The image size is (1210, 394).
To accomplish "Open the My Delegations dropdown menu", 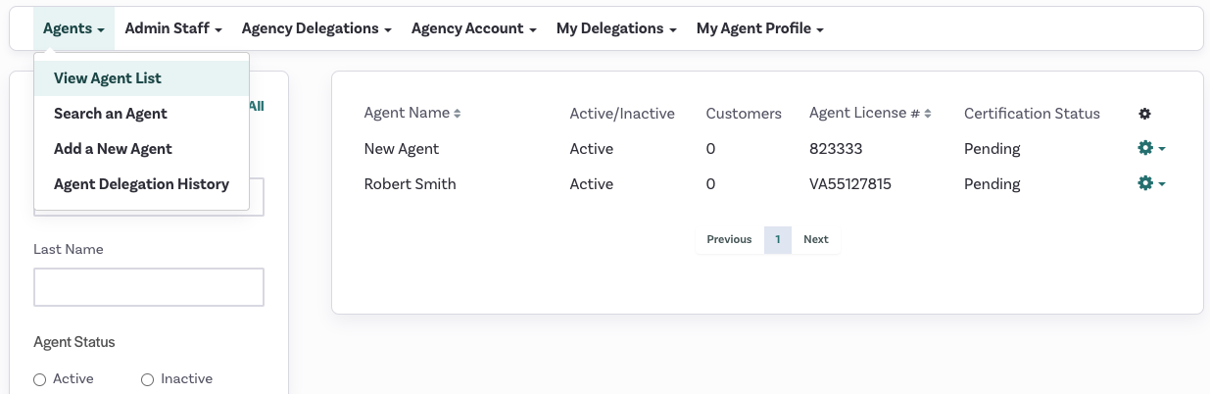I will (x=616, y=28).
